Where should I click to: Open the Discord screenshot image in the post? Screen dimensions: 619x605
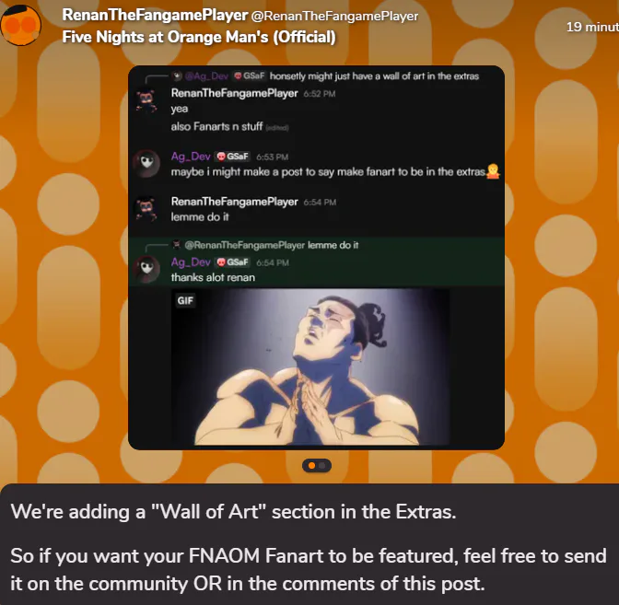click(x=316, y=258)
